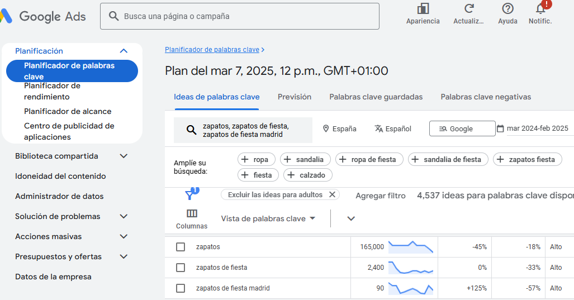Click the 'Alto' competition value for zapatos

coord(556,247)
